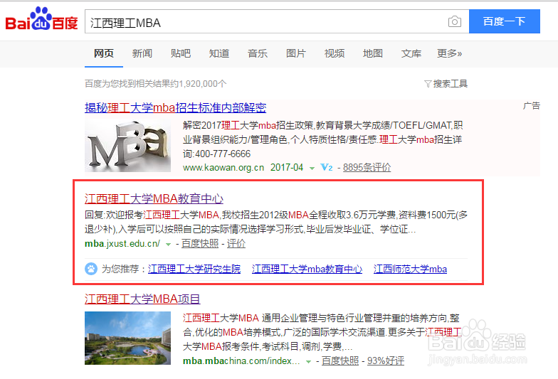Open 百度快照 for mba.jxust.edu.cn result
Viewport: 558px width, 379px height.
point(200,244)
